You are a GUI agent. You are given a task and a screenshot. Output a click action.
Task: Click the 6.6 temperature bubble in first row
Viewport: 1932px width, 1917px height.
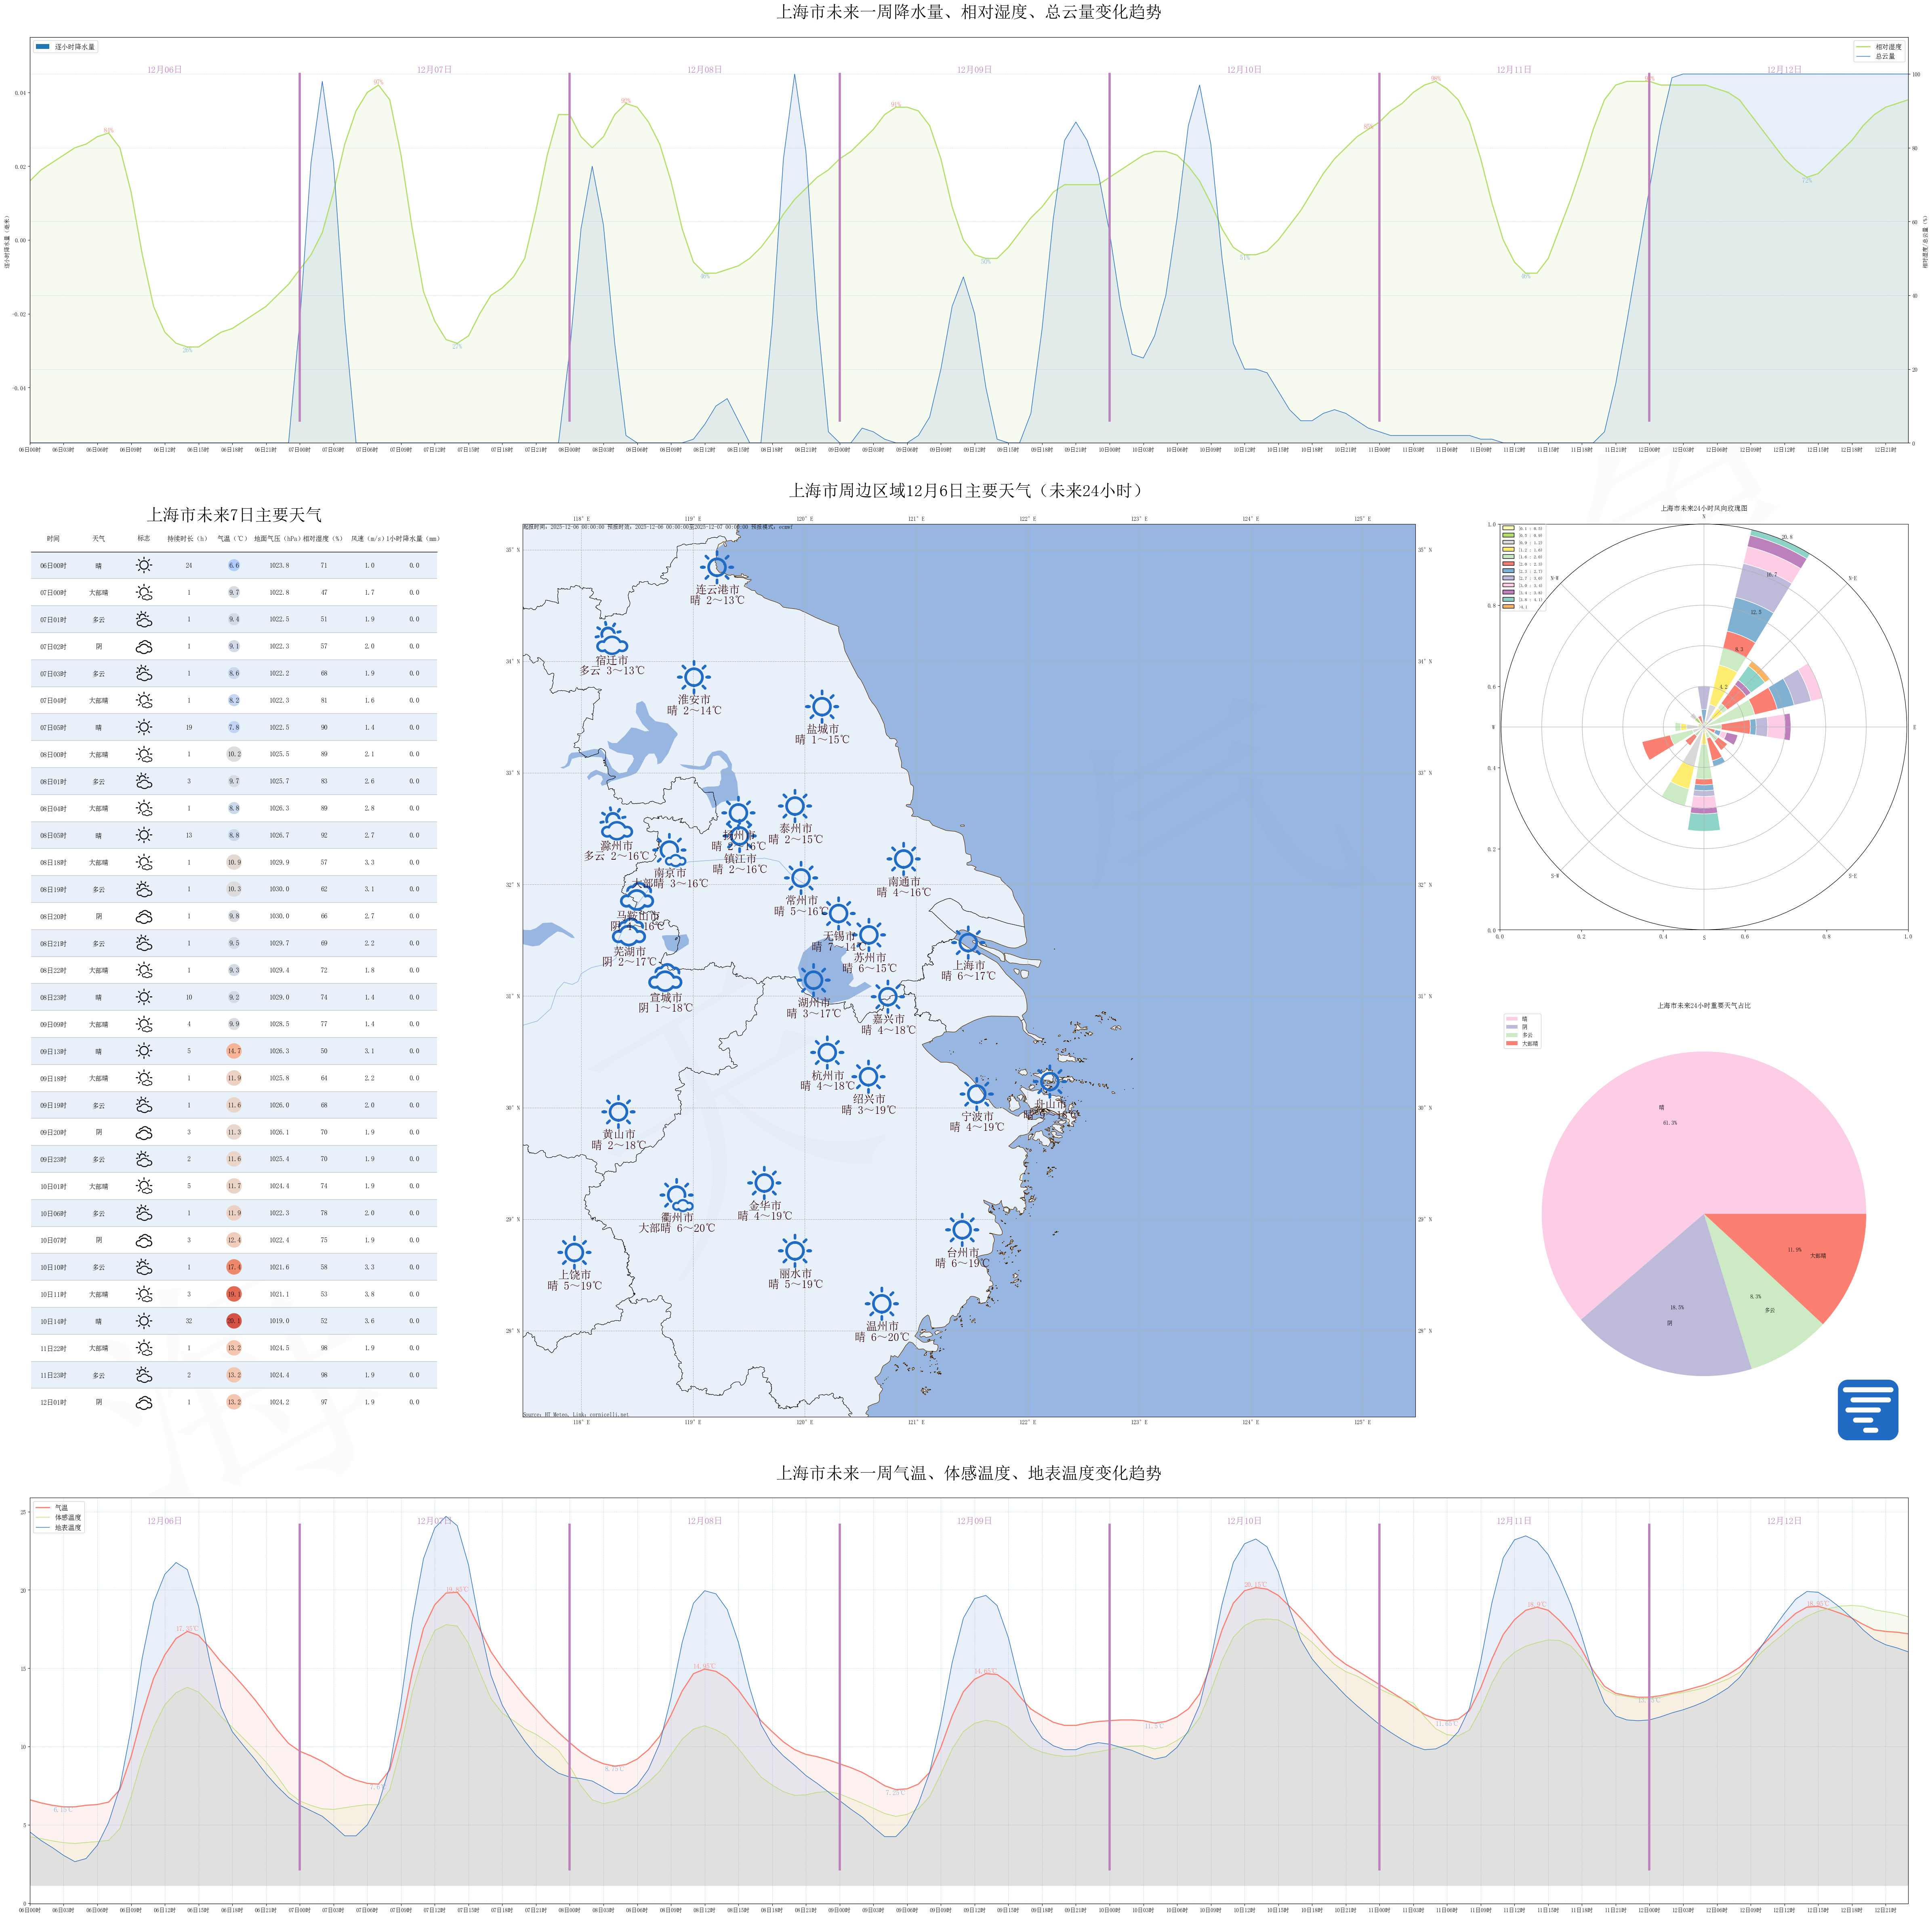(233, 565)
